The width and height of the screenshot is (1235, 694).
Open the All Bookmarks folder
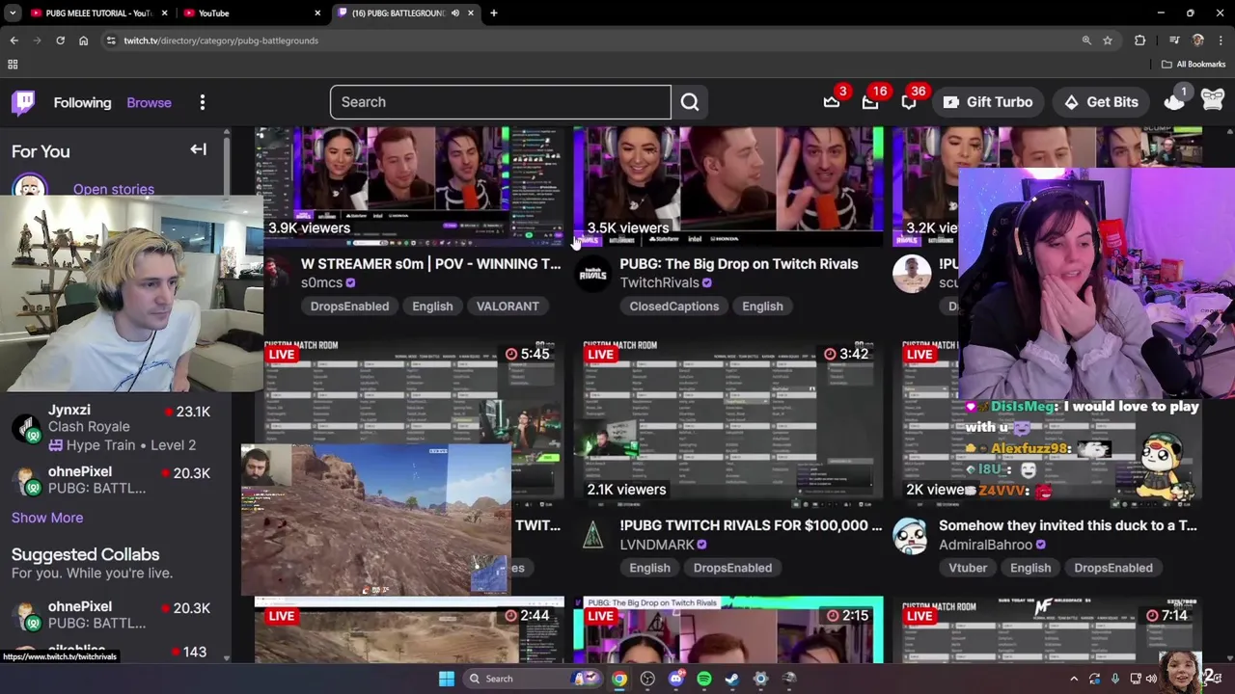click(x=1193, y=65)
